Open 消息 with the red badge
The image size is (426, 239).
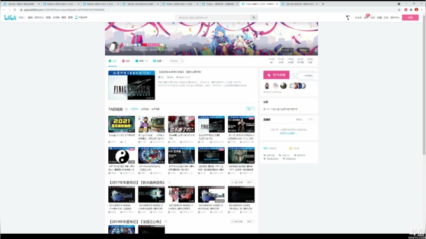(366, 18)
